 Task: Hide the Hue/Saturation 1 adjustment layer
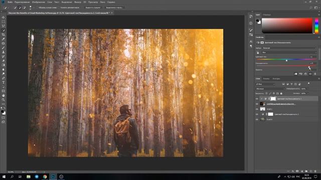(x=257, y=114)
